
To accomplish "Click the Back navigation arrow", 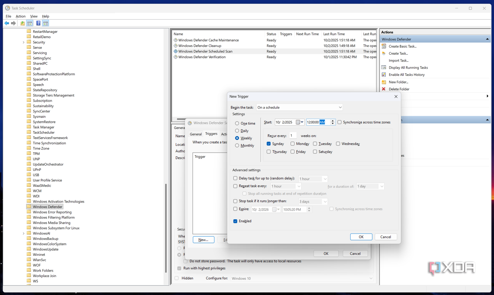I will tap(7, 23).
